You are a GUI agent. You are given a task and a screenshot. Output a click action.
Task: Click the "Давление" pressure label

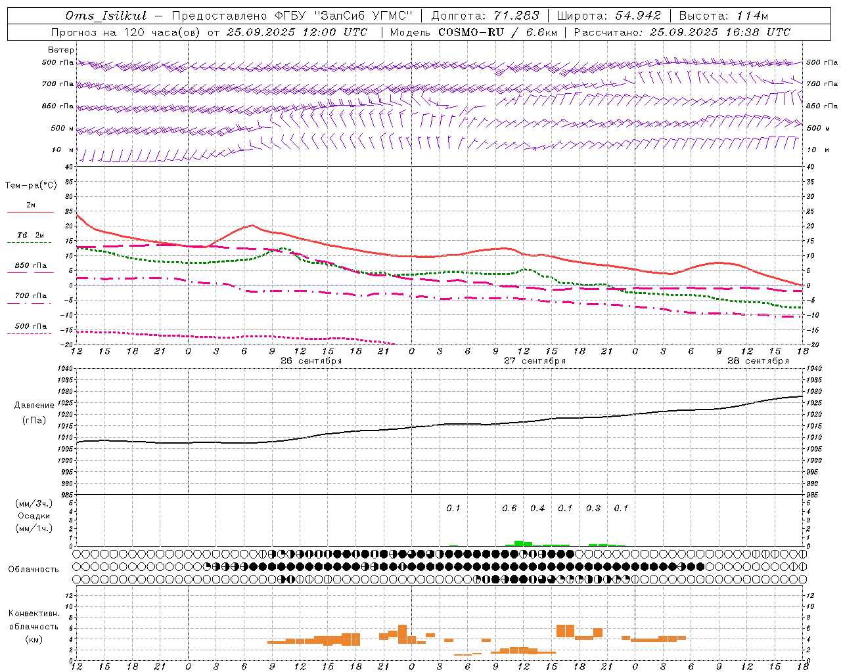(34, 406)
